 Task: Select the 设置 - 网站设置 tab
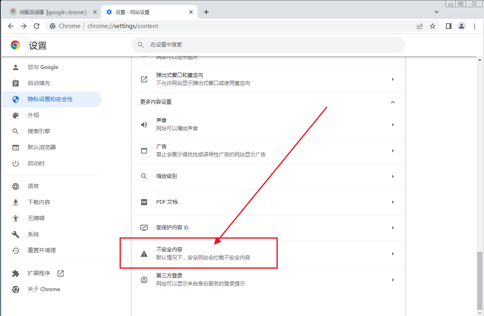pos(149,12)
